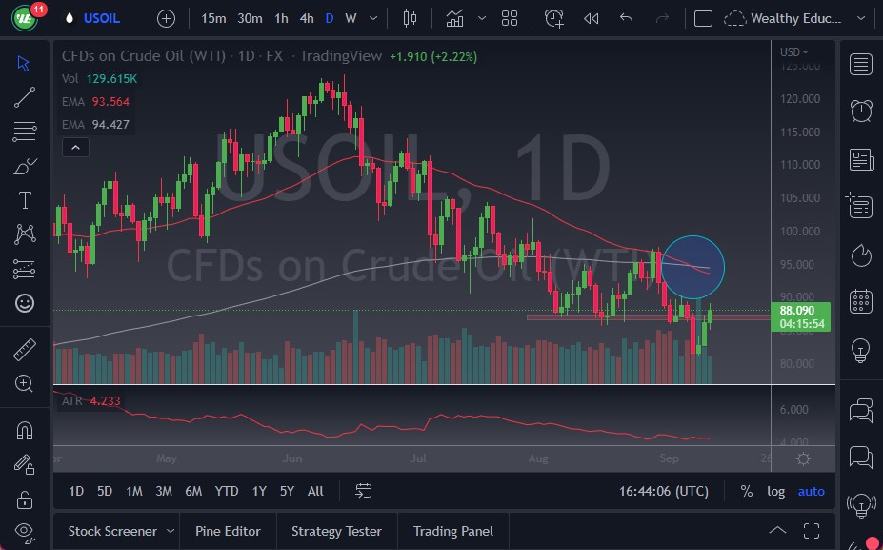Collapse the chart legend with the up arrow

tap(75, 147)
